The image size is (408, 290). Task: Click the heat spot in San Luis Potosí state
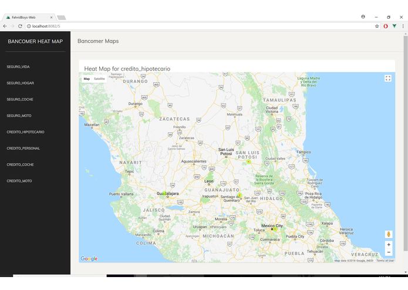[248, 162]
